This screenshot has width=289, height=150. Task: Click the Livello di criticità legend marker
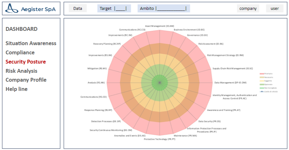click(262, 92)
